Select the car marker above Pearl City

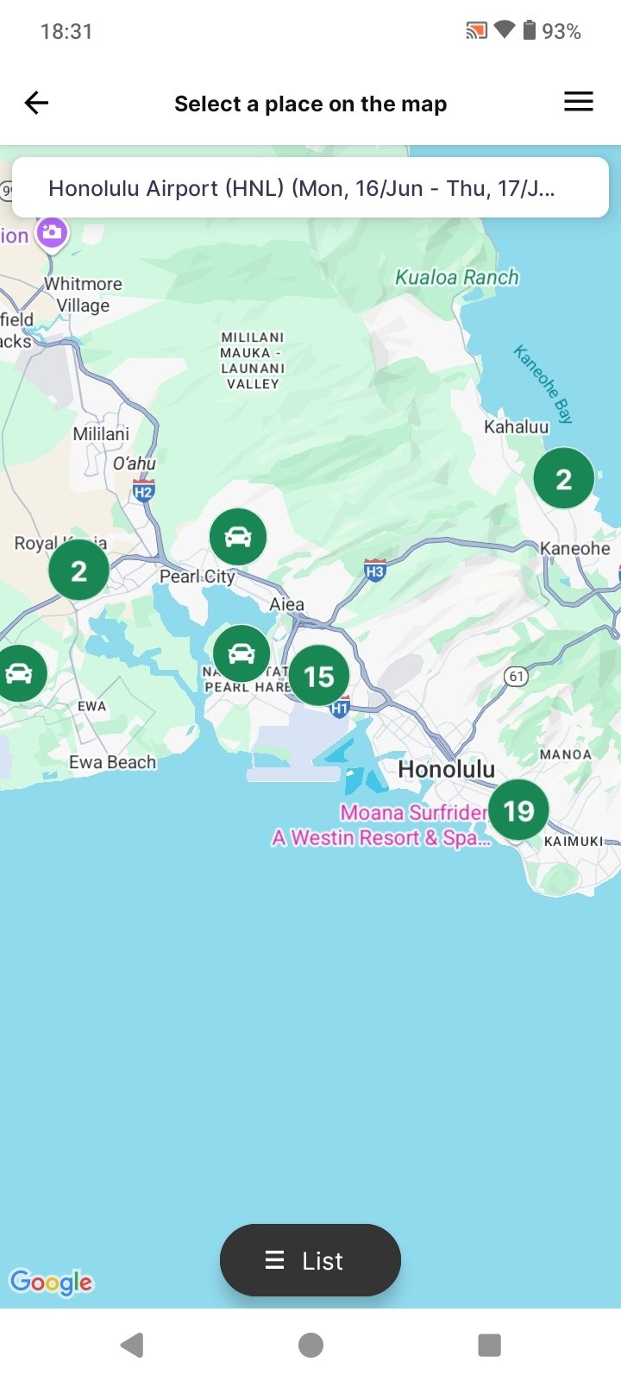[238, 537]
